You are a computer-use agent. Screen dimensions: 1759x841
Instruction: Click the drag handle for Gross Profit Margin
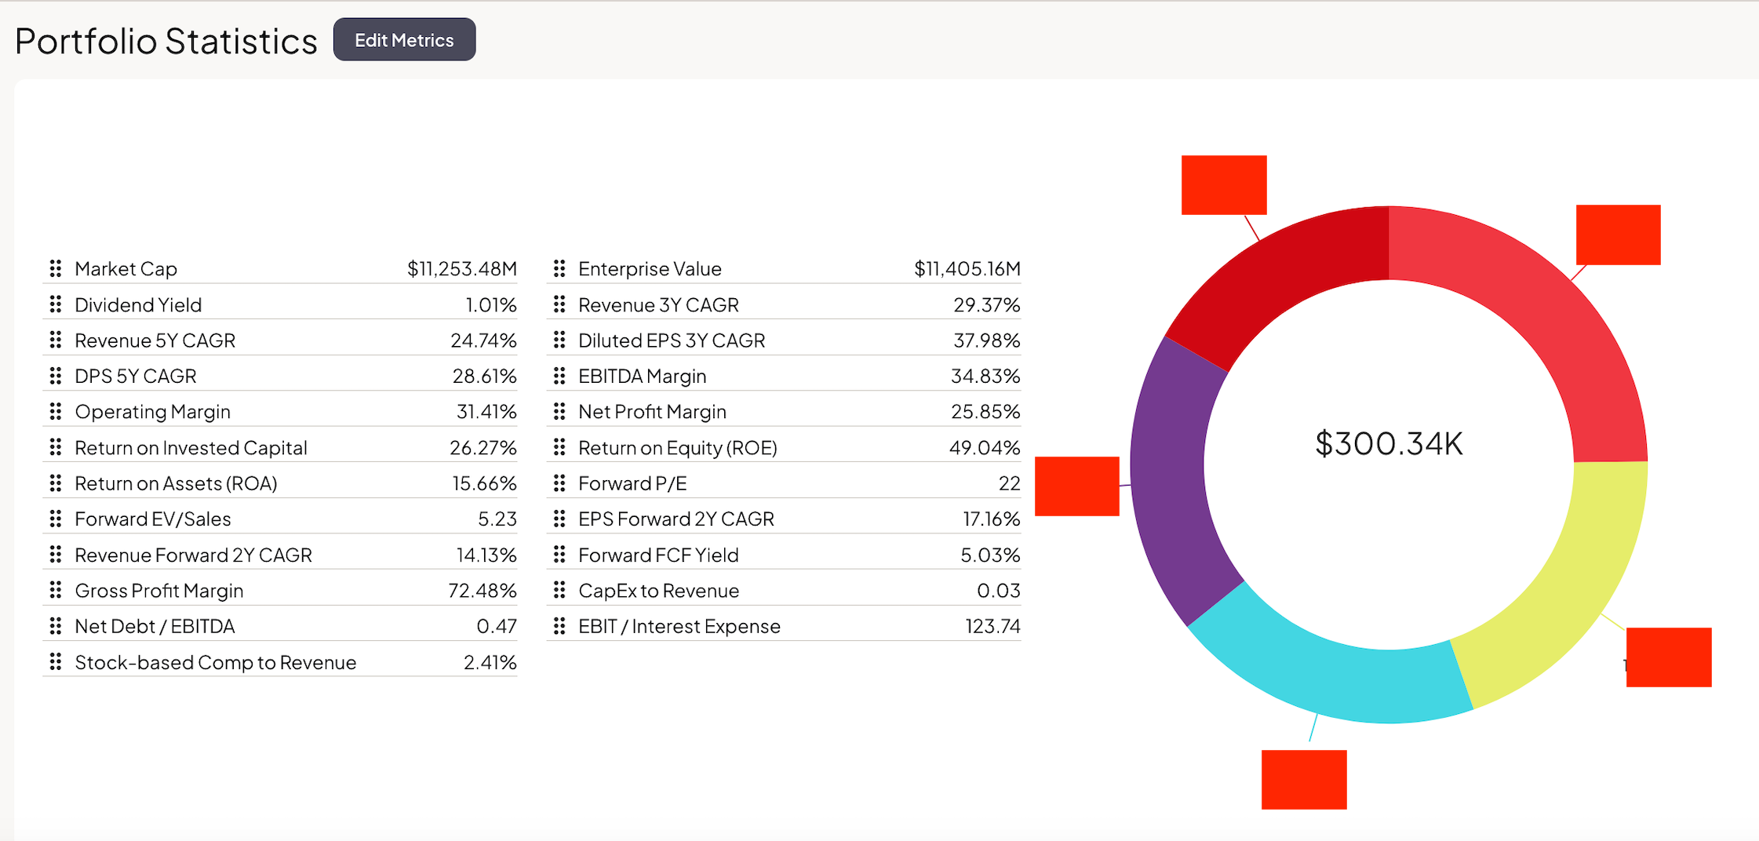coord(56,590)
